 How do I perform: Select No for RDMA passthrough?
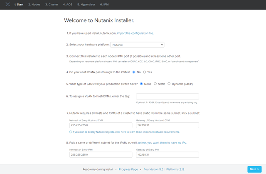click(x=133, y=72)
